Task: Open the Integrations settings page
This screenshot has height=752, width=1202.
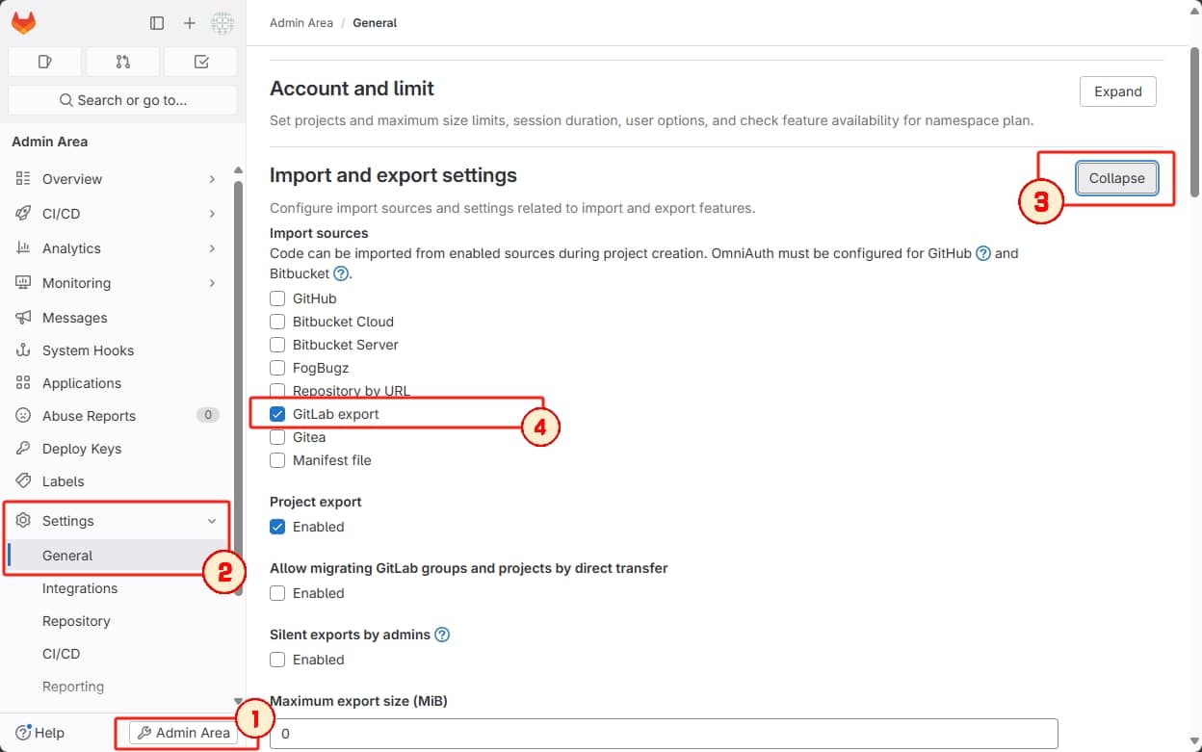Action: coord(80,588)
